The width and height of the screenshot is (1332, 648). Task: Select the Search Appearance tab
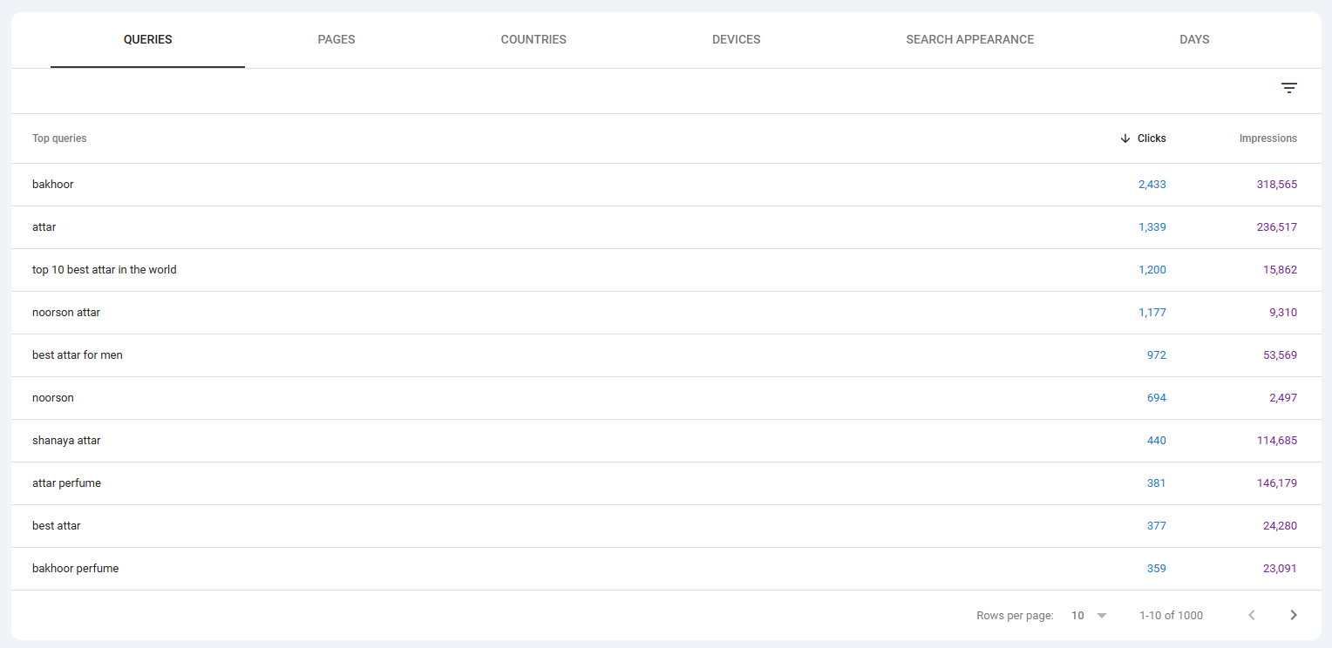tap(969, 39)
